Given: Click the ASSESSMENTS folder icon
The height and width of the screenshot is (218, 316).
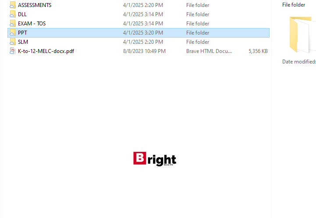Looking at the screenshot, I should coord(12,5).
